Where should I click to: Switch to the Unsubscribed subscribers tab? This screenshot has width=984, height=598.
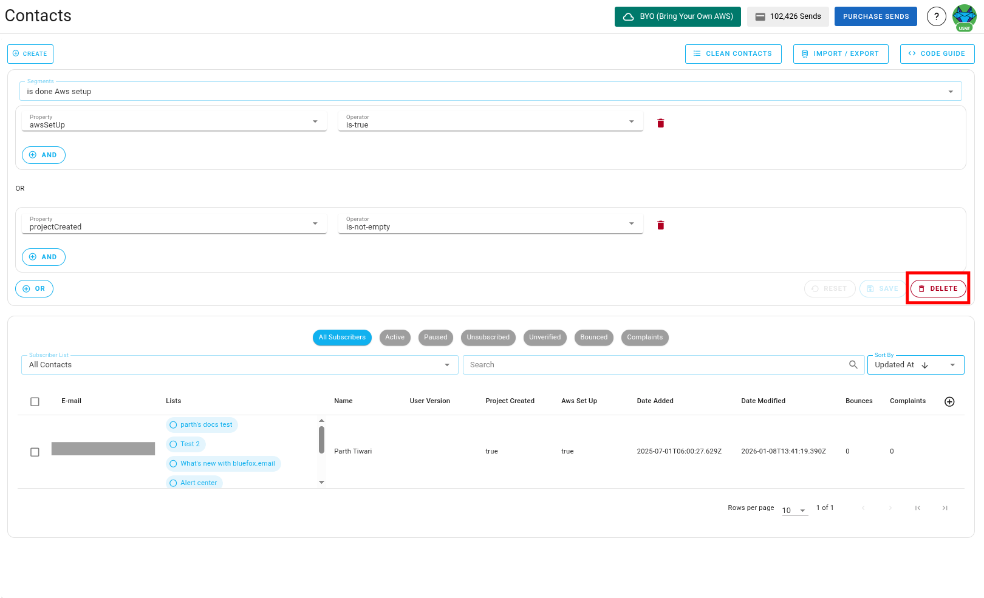coord(488,338)
